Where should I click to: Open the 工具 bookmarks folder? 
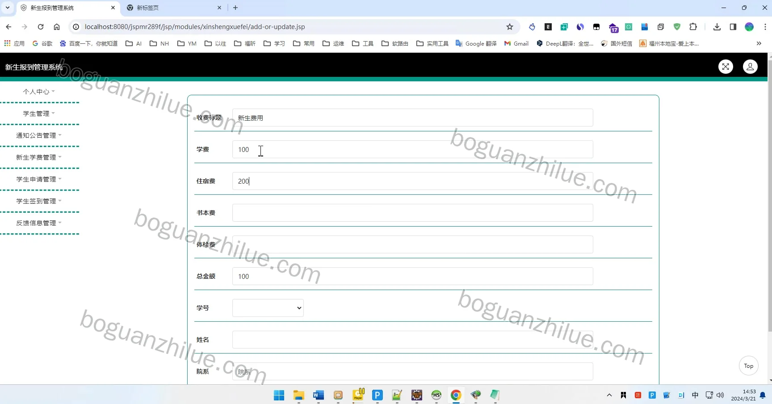(363, 43)
